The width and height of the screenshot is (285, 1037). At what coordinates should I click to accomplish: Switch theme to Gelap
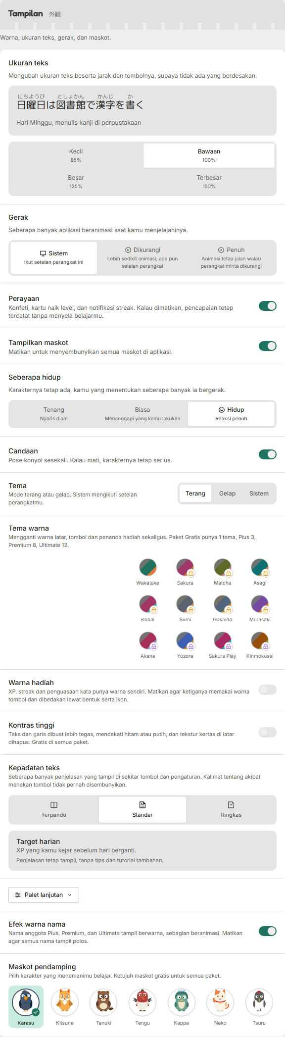coord(227,494)
